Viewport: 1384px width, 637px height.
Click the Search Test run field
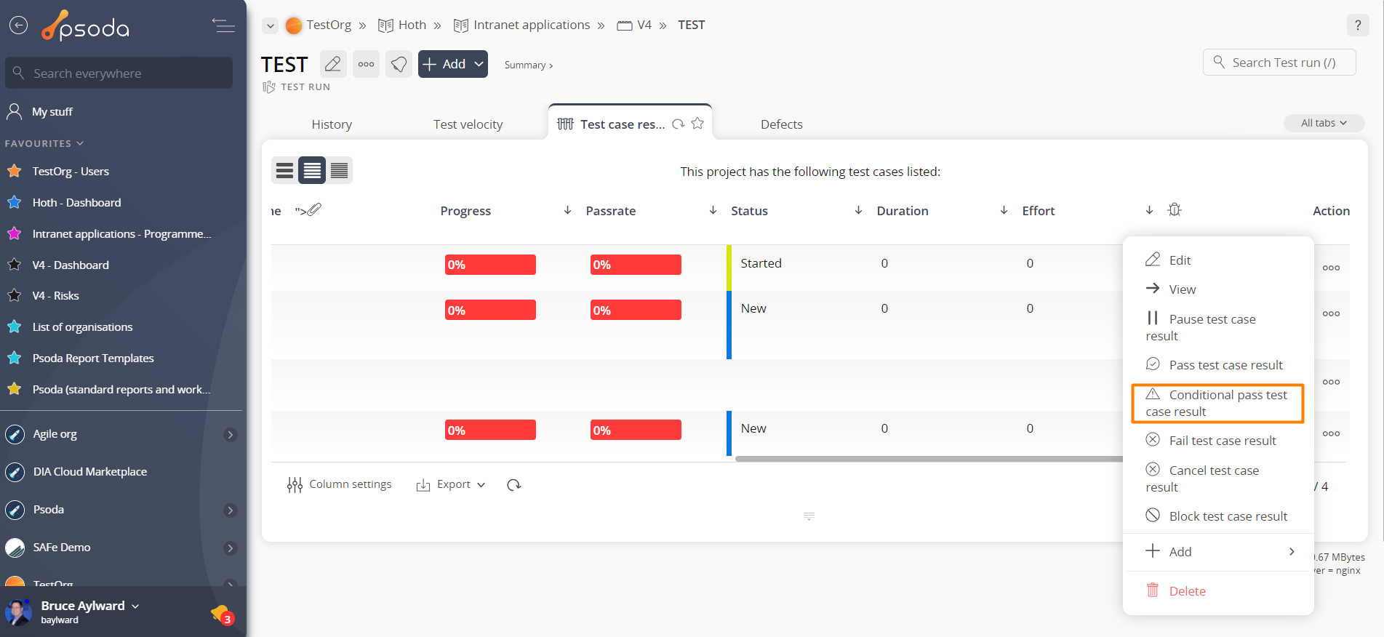[x=1279, y=63]
